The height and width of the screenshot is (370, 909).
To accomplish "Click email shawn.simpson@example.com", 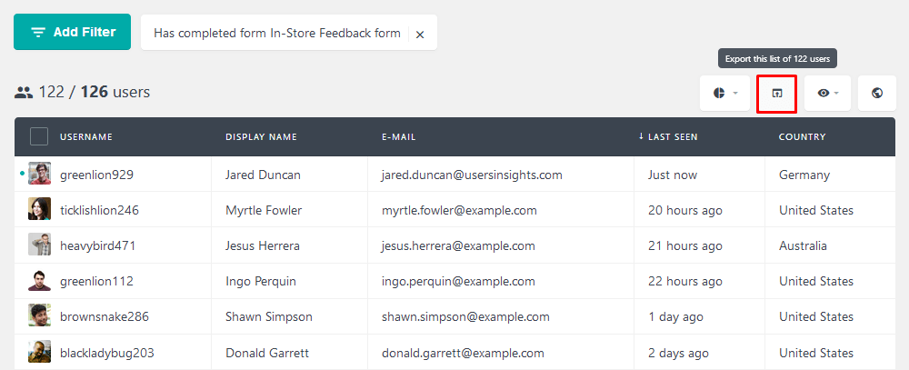I will point(465,316).
